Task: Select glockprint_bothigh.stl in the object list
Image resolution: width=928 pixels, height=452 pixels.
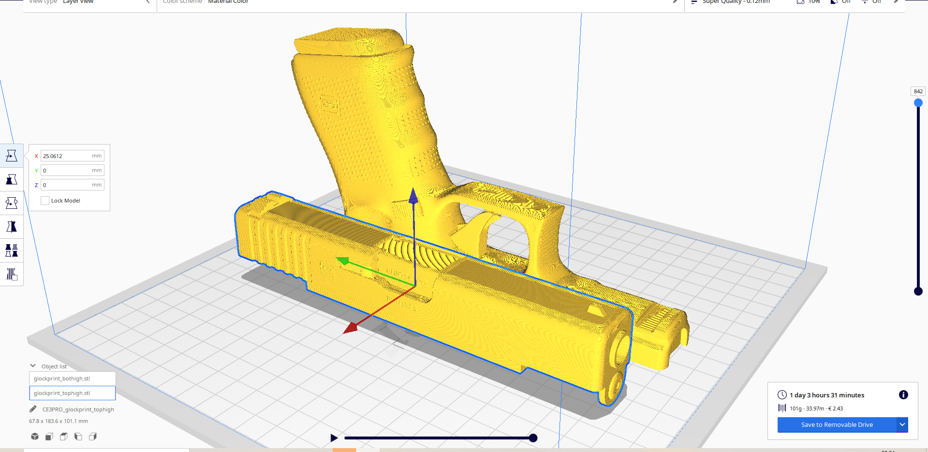Action: [x=72, y=379]
